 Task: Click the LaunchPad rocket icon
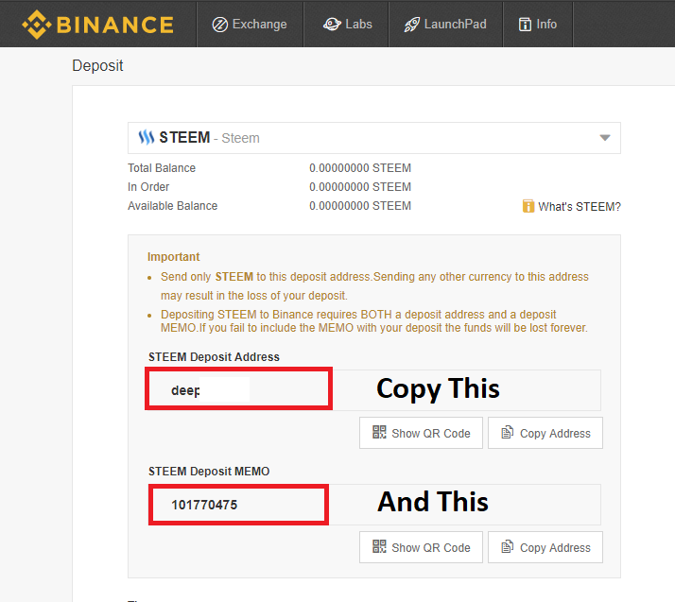411,25
